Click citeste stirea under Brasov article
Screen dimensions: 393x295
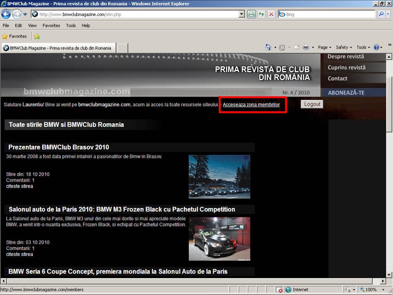tap(20, 186)
